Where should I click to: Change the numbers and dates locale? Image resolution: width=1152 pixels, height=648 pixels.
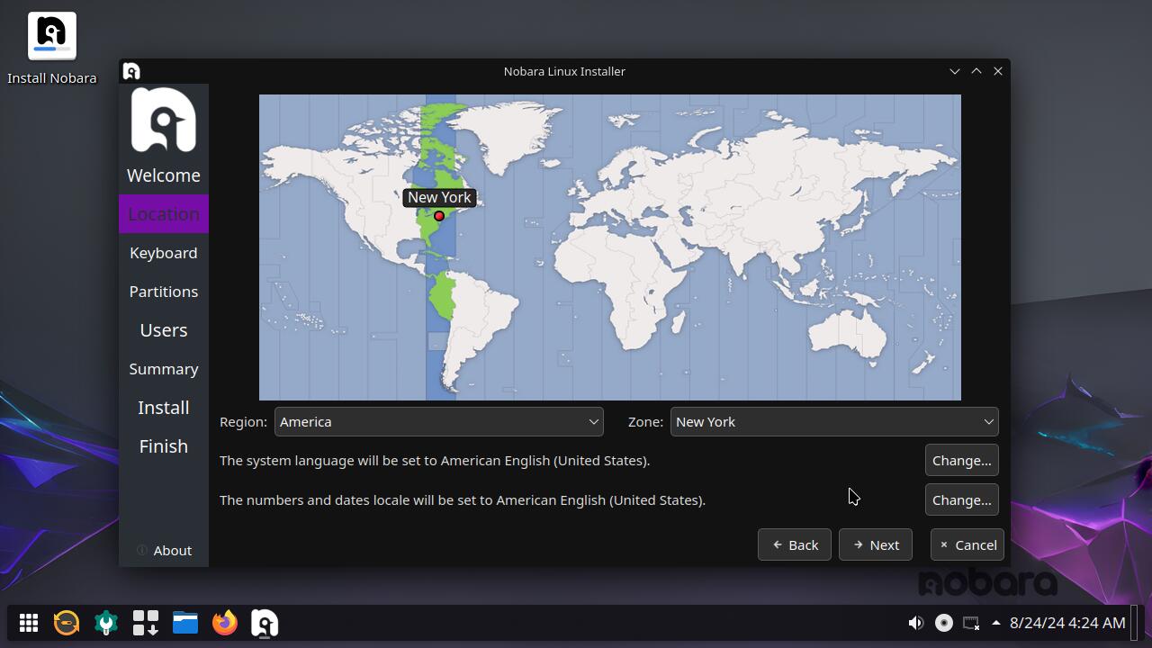[x=962, y=500]
